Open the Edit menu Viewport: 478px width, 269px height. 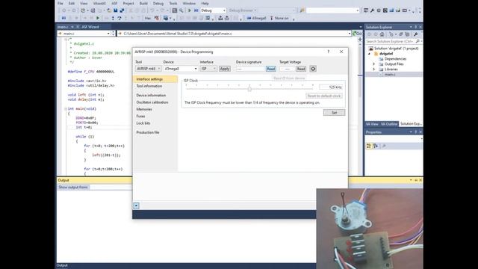tap(72, 3)
